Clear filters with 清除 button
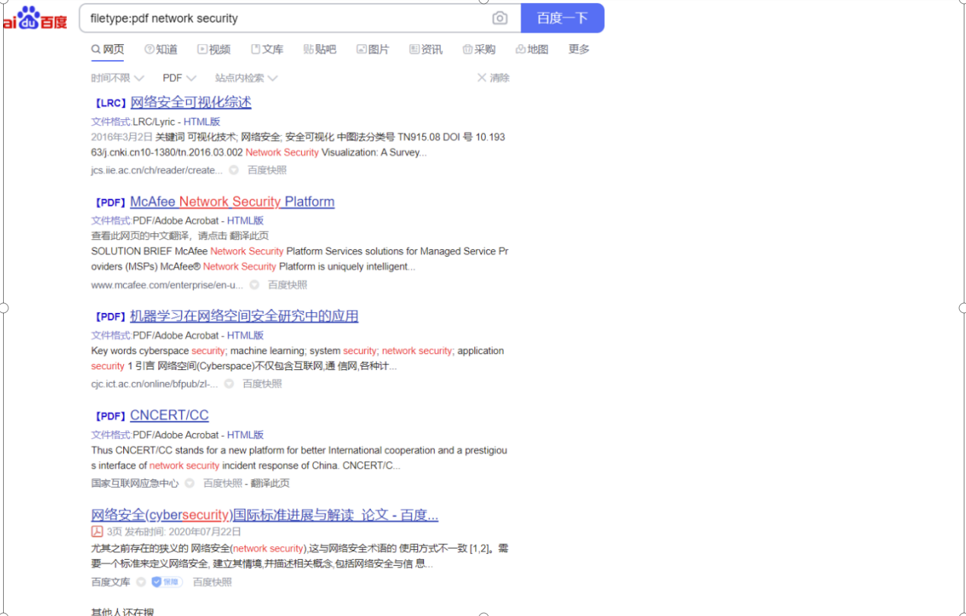 pos(493,78)
